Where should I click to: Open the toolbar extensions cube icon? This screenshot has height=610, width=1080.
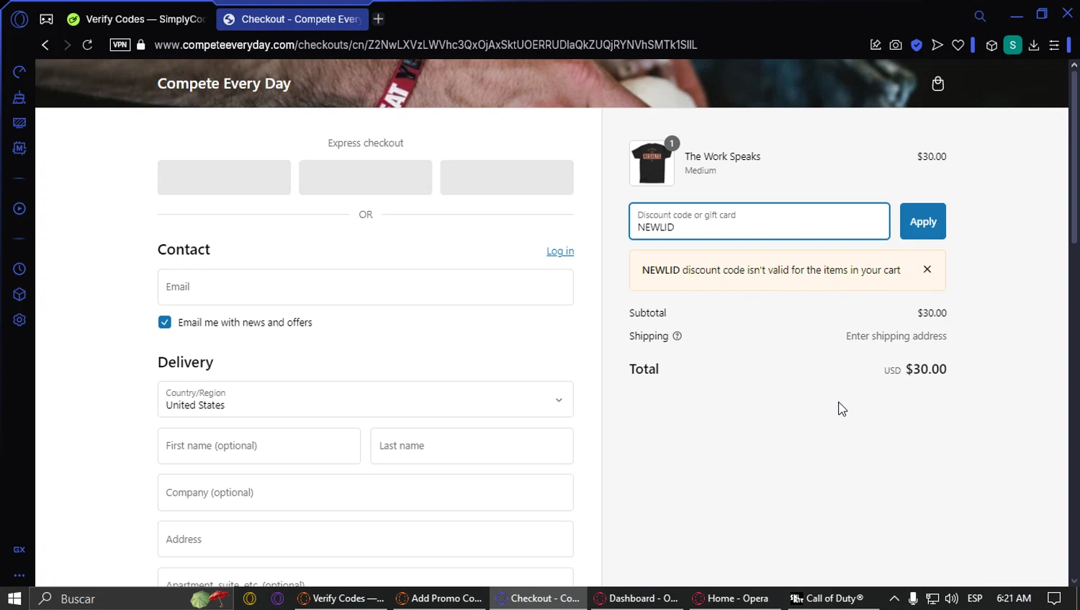point(991,45)
